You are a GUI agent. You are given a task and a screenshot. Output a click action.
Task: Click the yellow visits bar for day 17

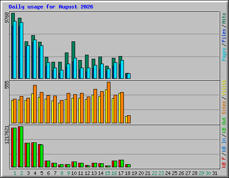click(x=119, y=108)
